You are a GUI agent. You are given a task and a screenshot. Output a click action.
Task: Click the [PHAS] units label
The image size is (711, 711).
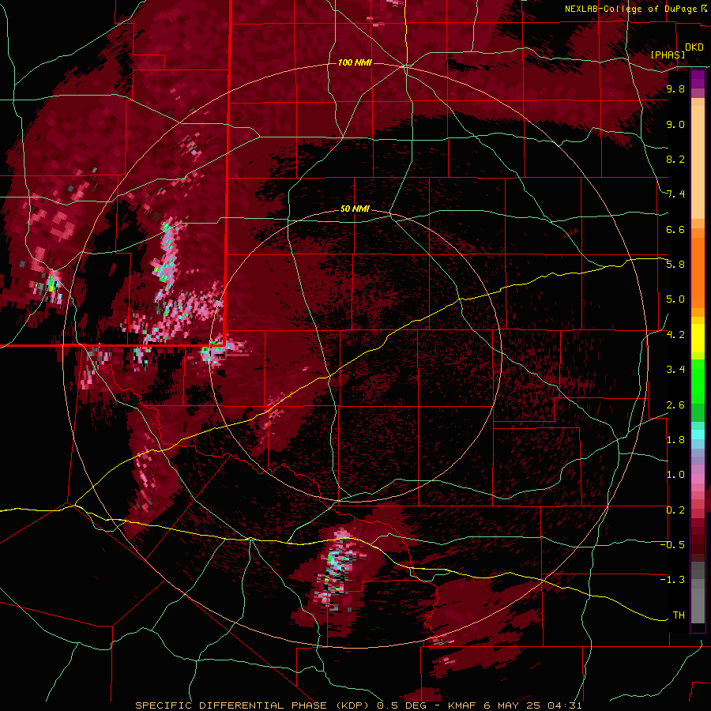click(668, 55)
